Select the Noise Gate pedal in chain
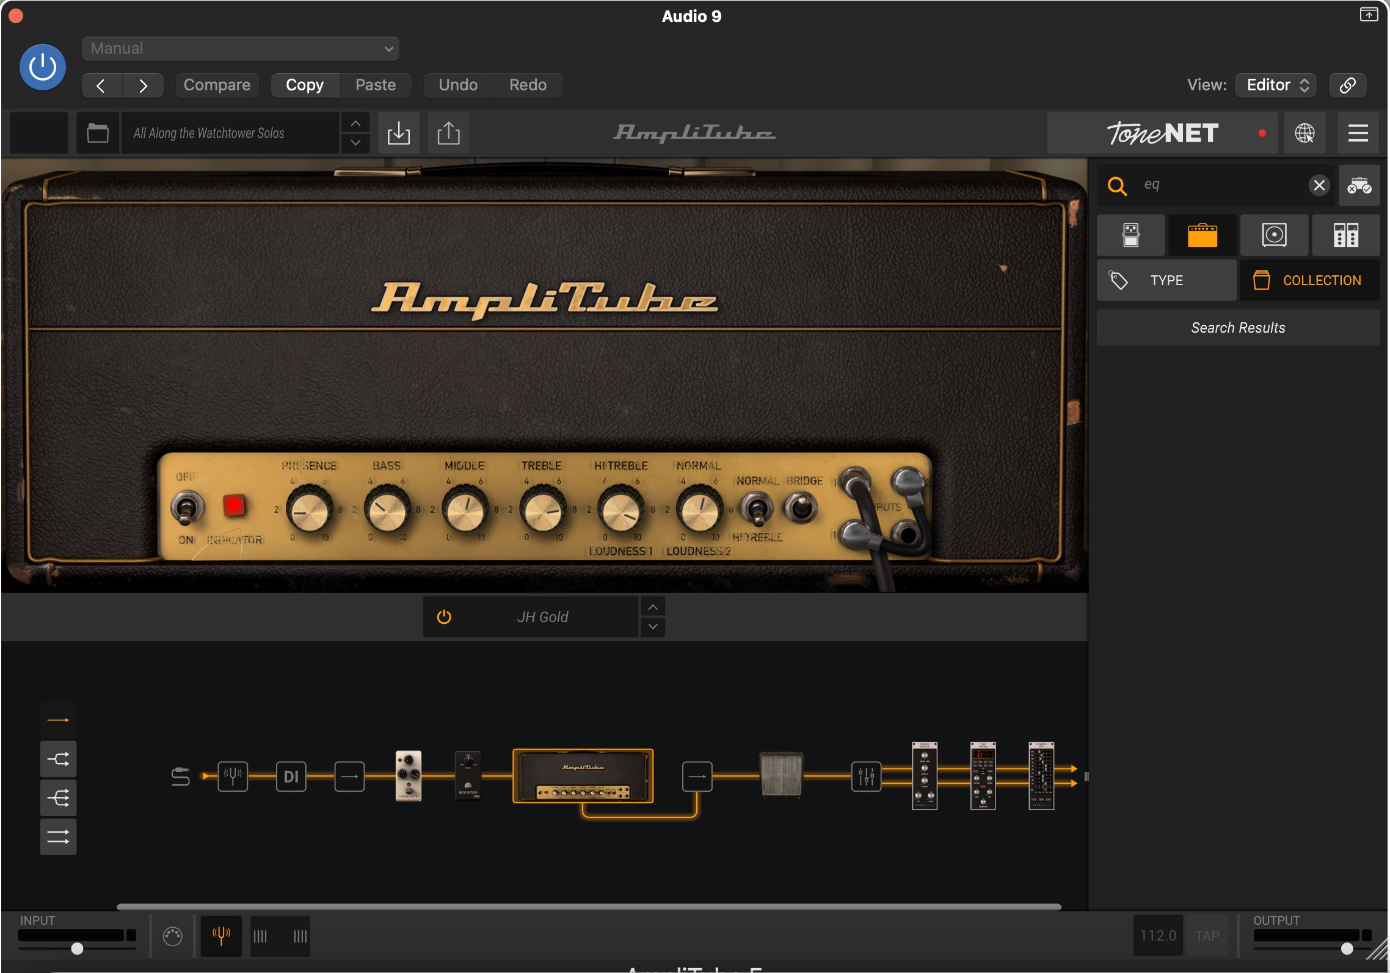Image resolution: width=1390 pixels, height=973 pixels. point(409,776)
